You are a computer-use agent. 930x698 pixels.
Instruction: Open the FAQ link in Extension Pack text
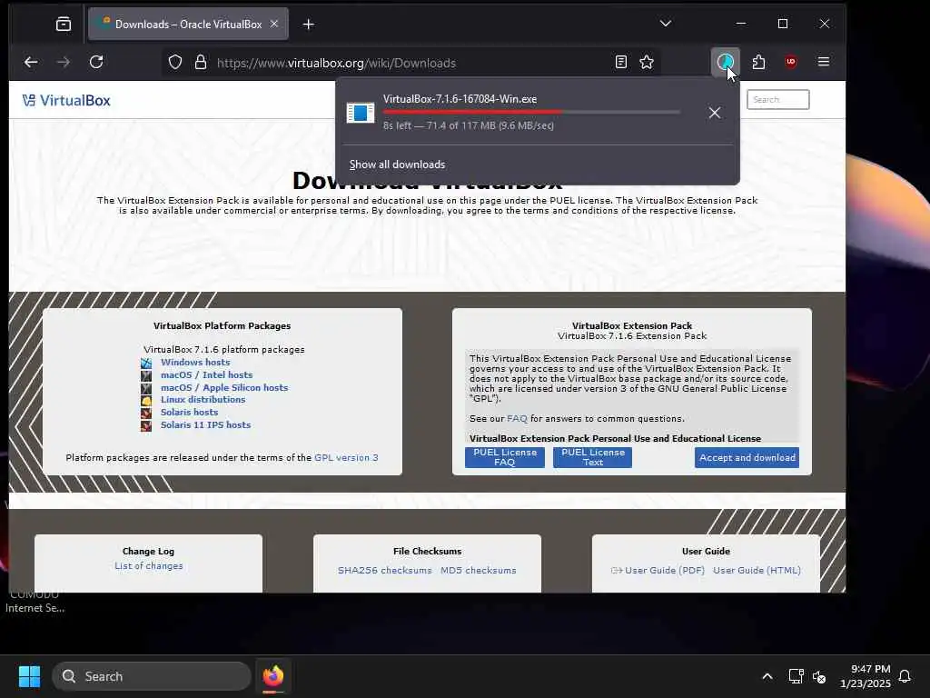[517, 418]
